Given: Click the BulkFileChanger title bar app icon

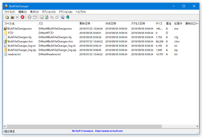Looking at the screenshot, I should pyautogui.click(x=6, y=6).
